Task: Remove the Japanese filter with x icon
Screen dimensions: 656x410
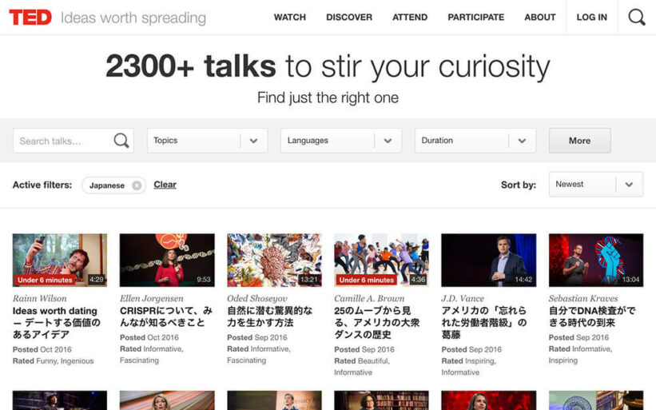Action: tap(137, 185)
